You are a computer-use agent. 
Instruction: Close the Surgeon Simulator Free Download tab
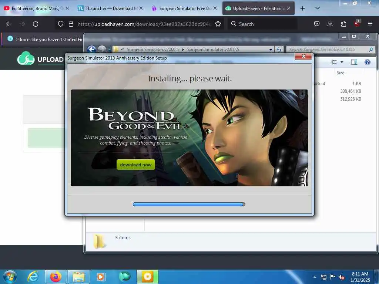(x=215, y=8)
